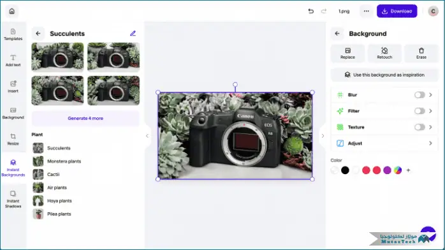Collapse the left panel arrow

pos(147,136)
